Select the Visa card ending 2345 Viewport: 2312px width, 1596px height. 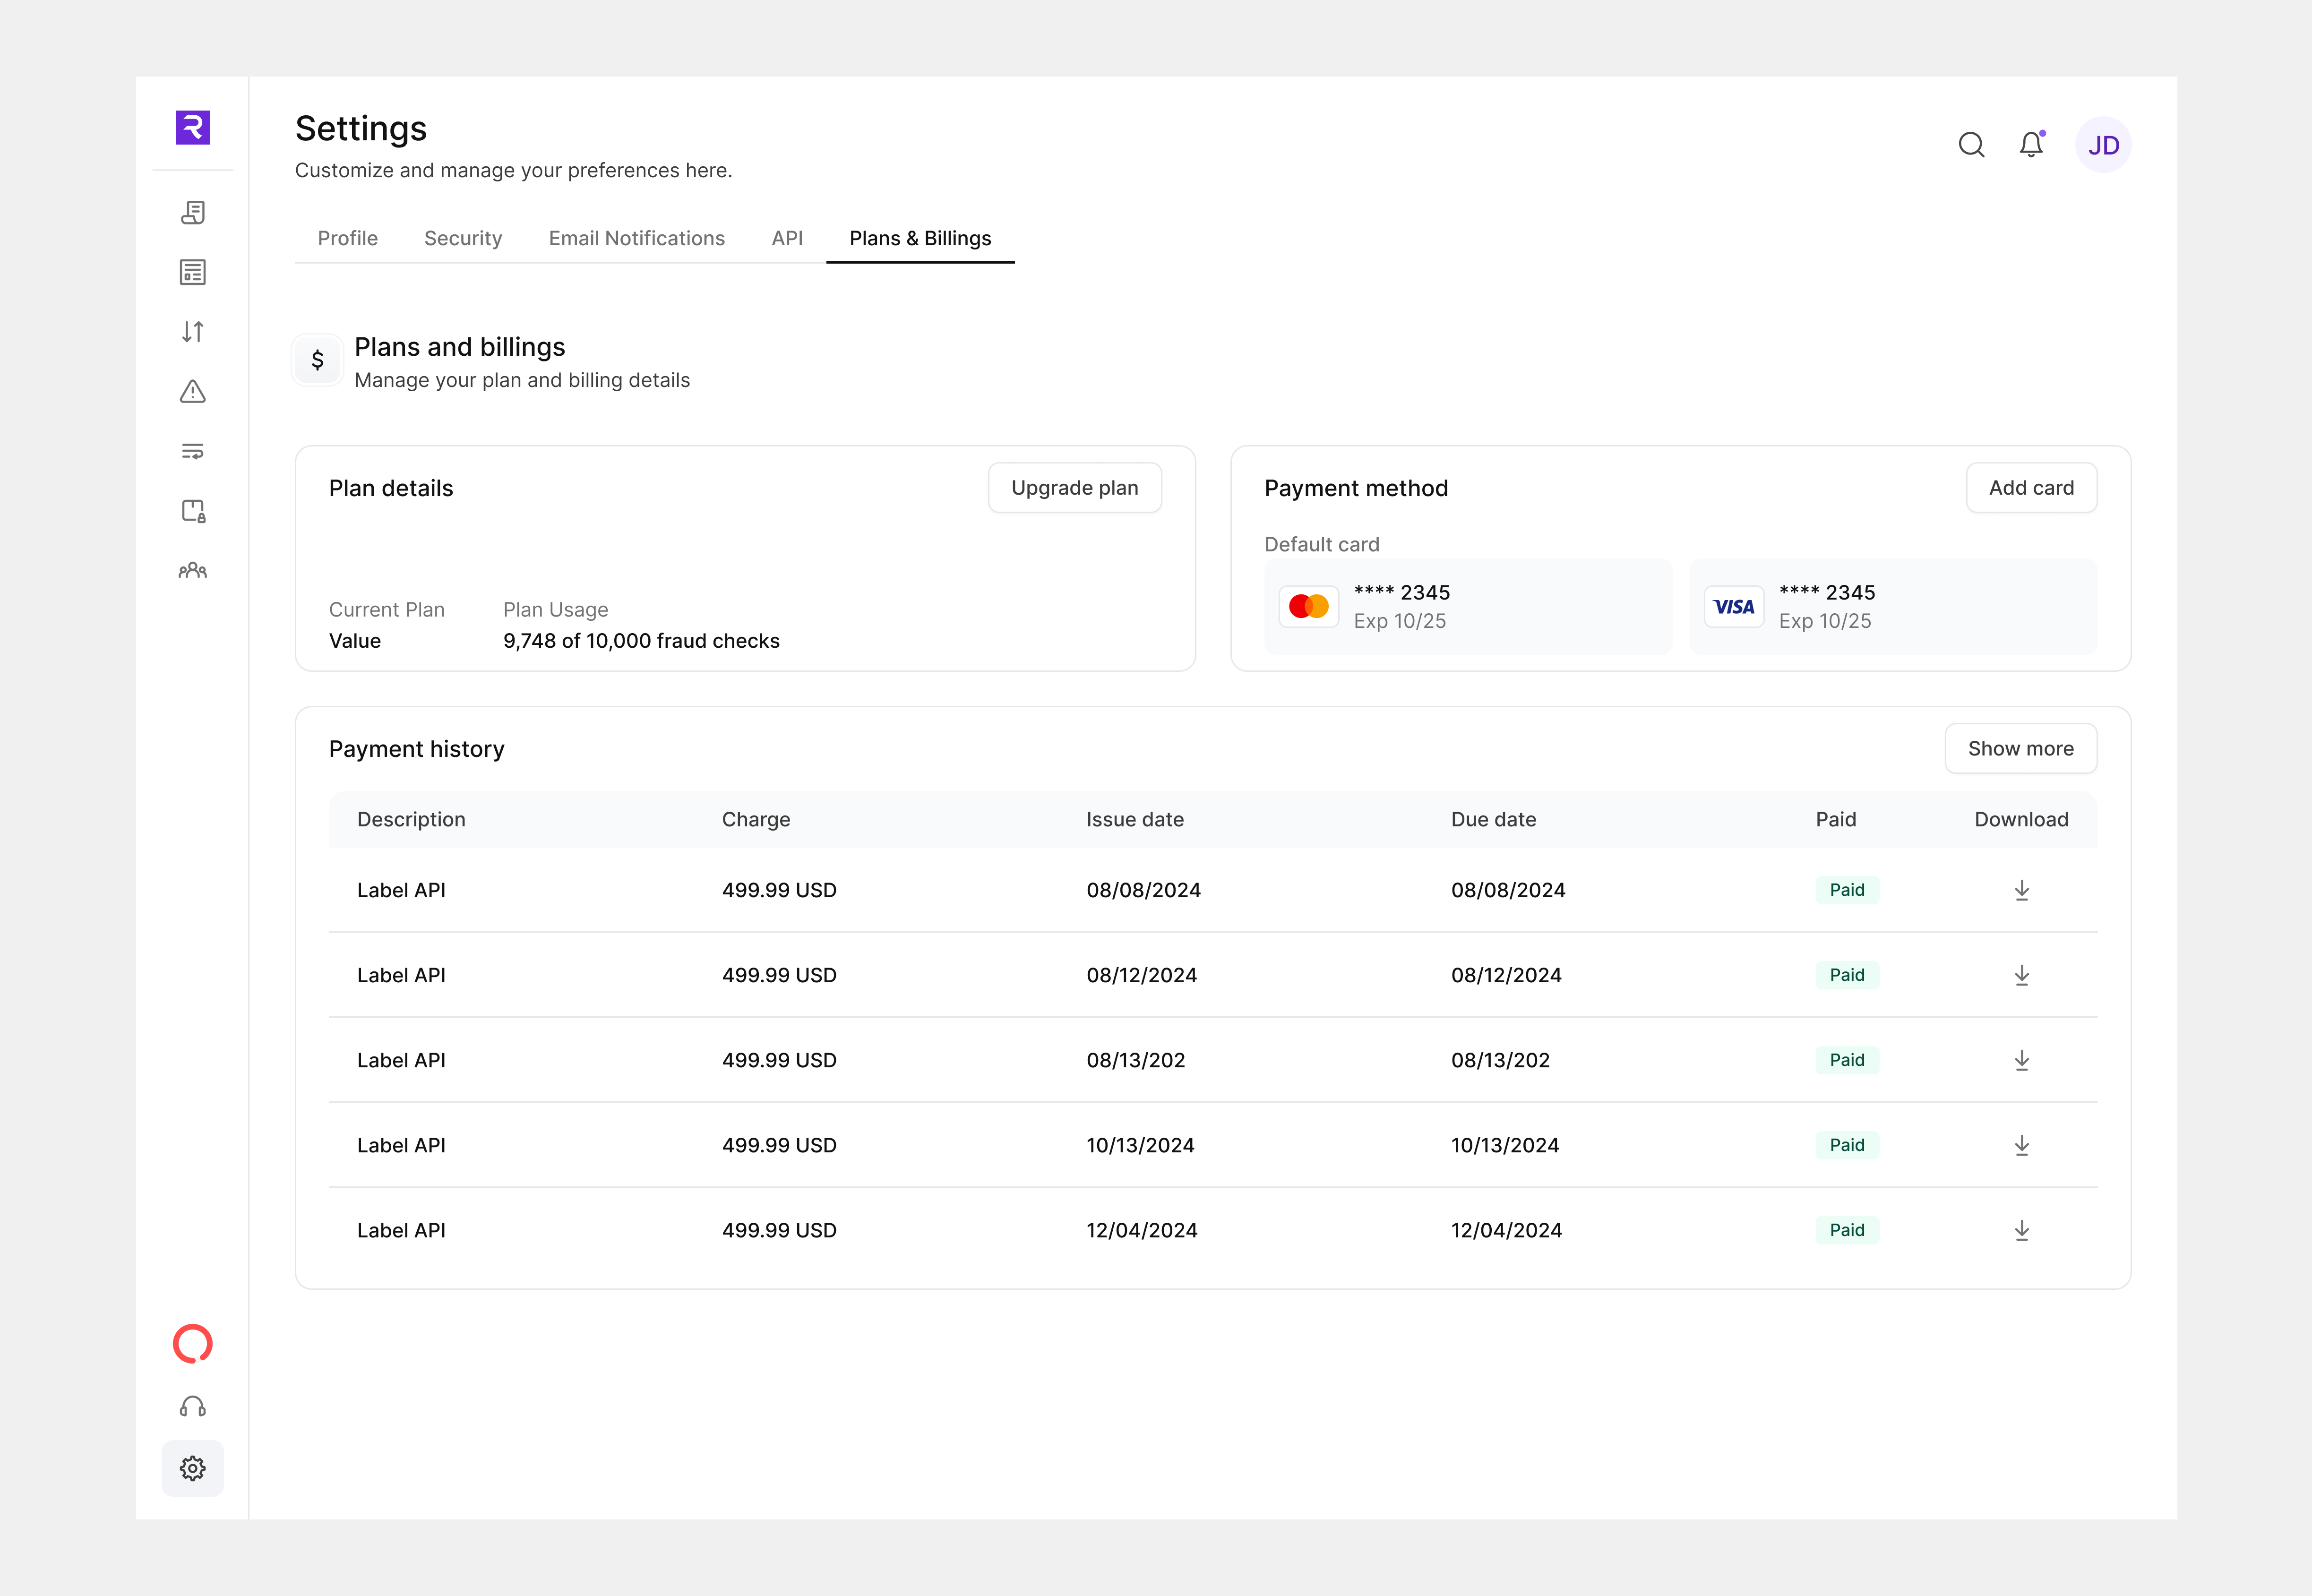(x=1892, y=606)
